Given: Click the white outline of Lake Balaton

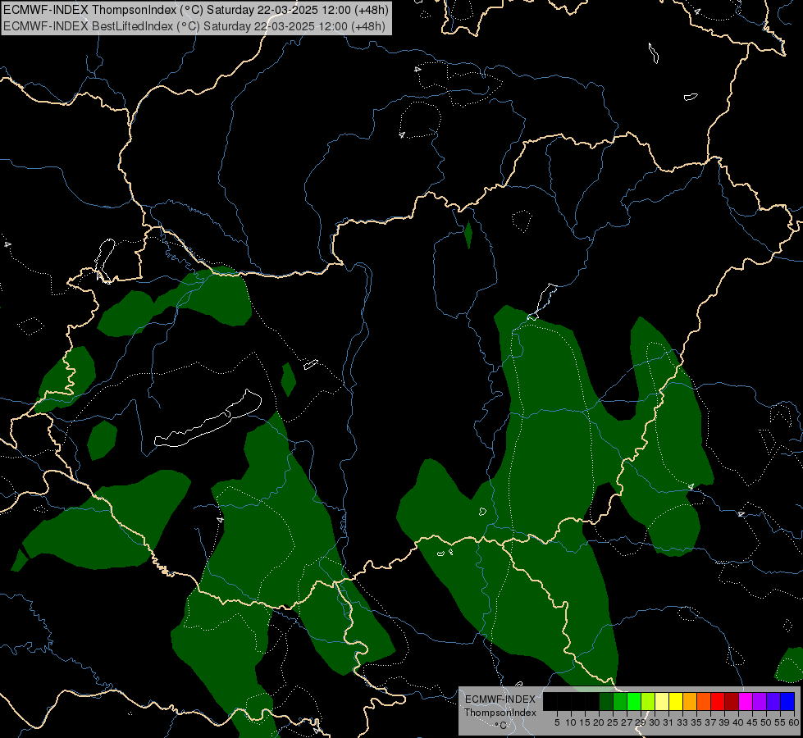Looking at the screenshot, I should click(208, 420).
